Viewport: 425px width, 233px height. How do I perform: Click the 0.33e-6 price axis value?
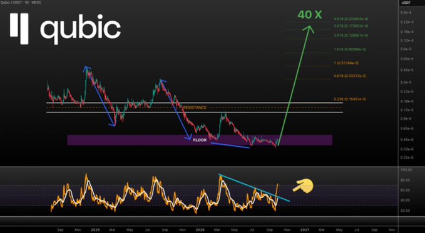click(407, 149)
